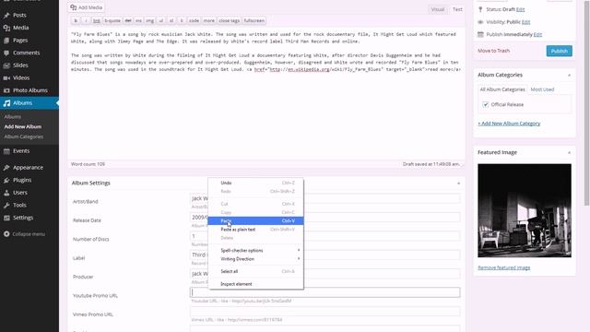Select the Most Used tab

[542, 89]
